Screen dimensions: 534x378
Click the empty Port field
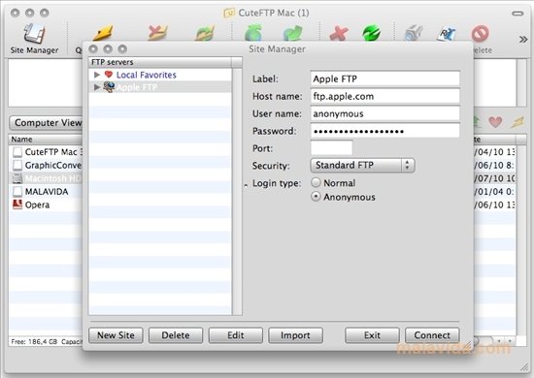pyautogui.click(x=331, y=148)
